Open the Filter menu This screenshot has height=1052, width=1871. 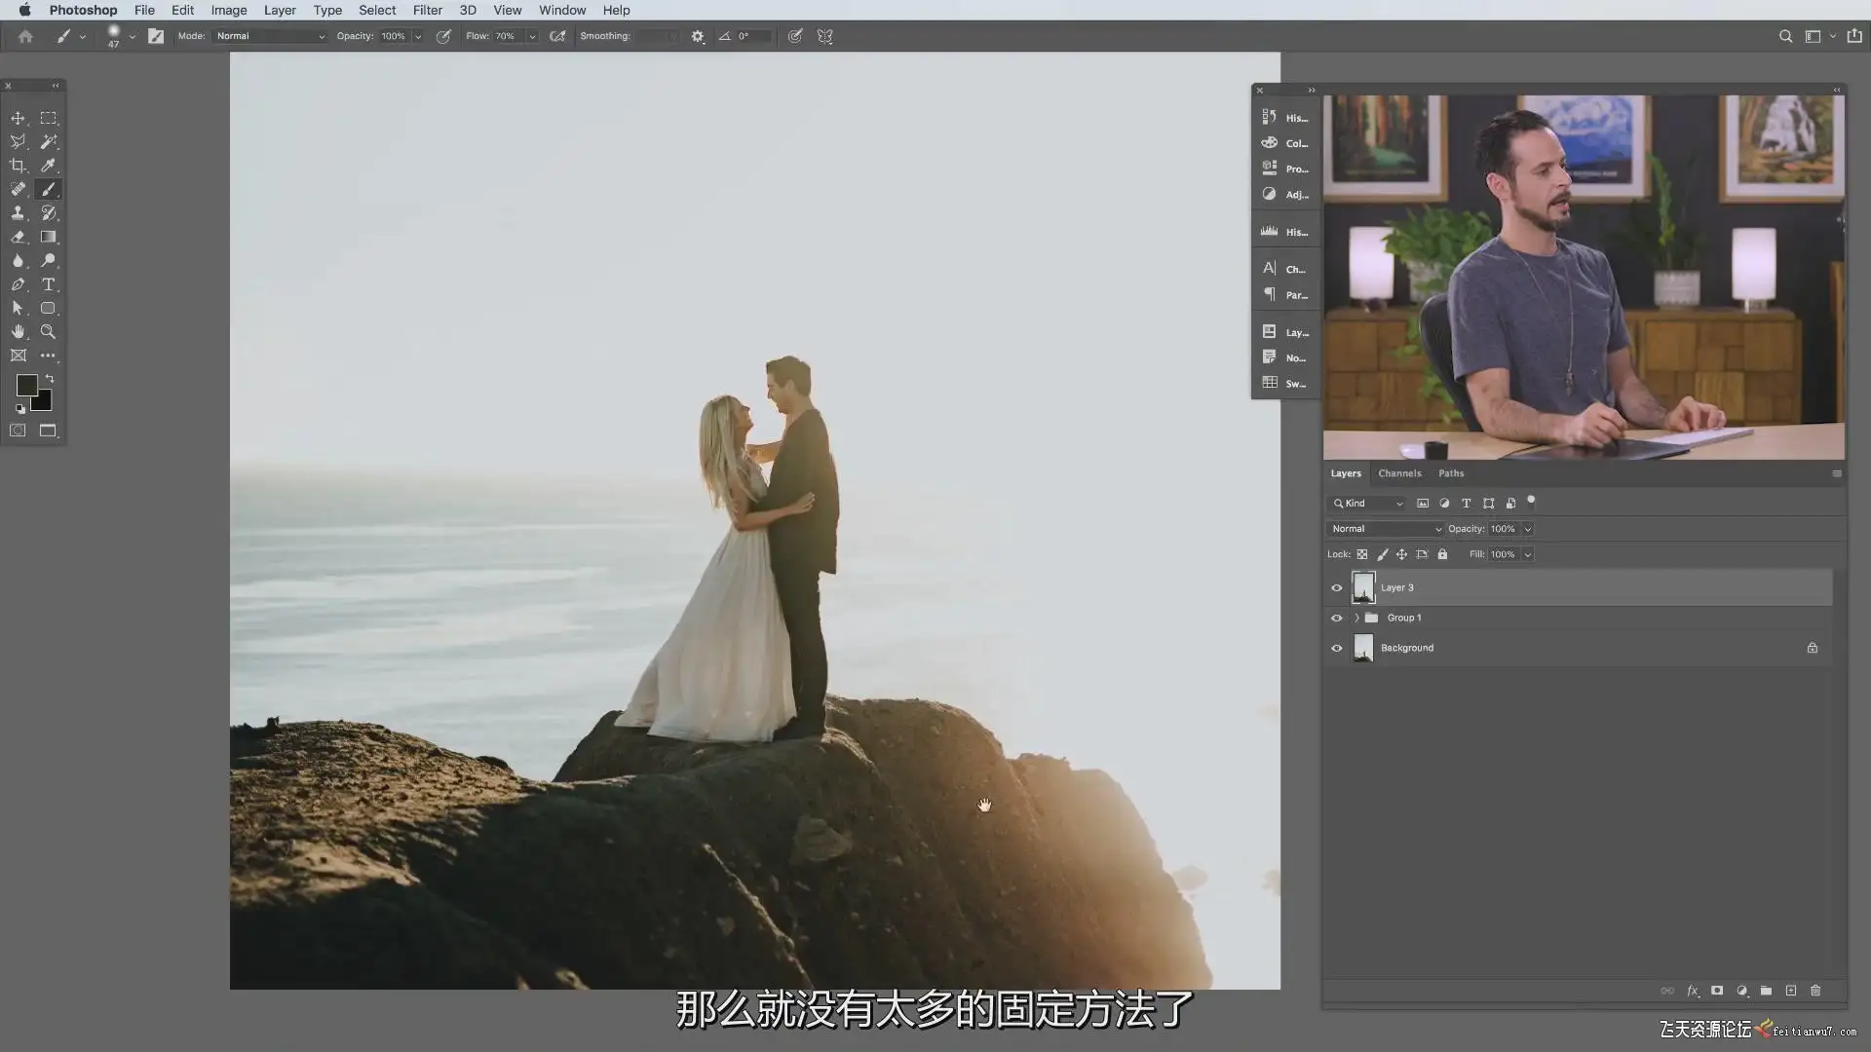pos(427,10)
